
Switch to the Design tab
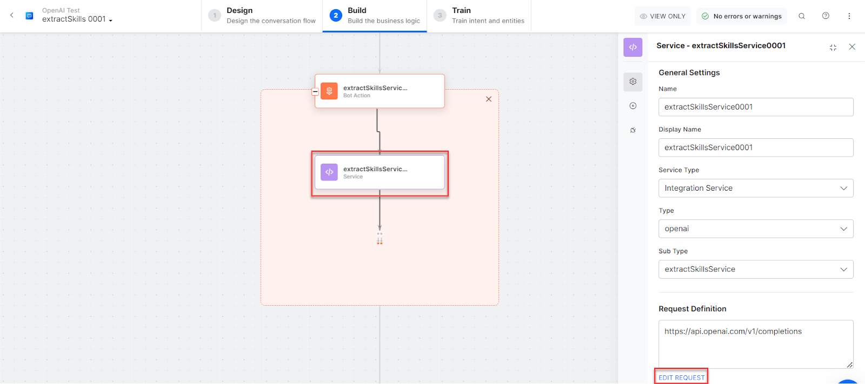tap(262, 16)
